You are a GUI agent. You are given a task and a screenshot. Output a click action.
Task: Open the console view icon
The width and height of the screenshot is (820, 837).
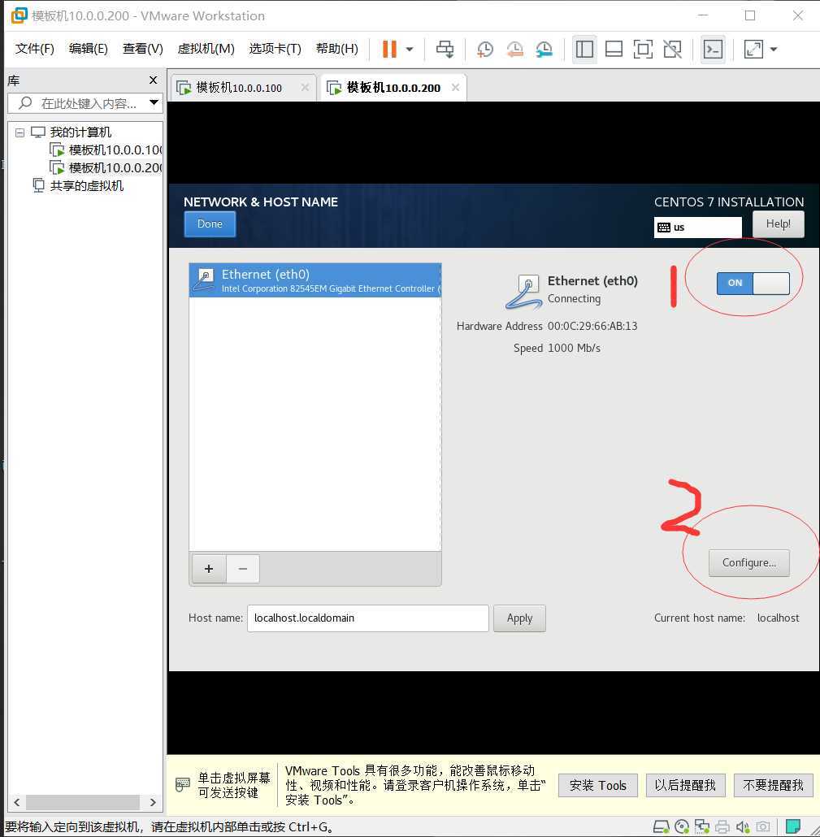click(x=713, y=49)
